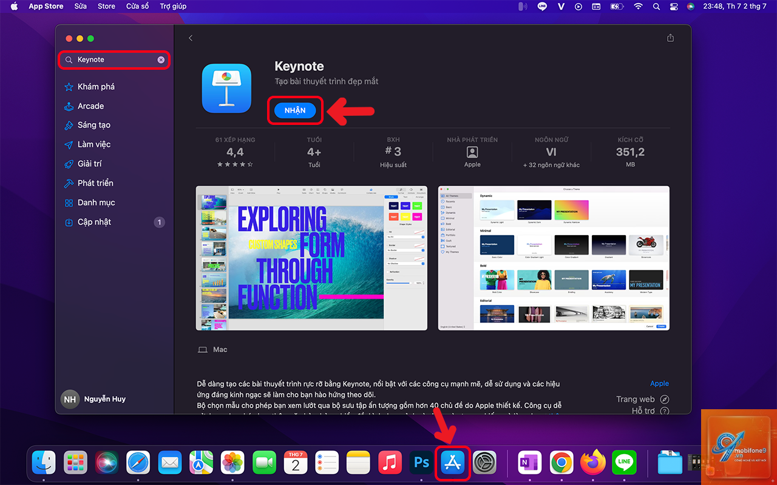Open Calendar from the Dock
The image size is (777, 485).
pos(296,463)
